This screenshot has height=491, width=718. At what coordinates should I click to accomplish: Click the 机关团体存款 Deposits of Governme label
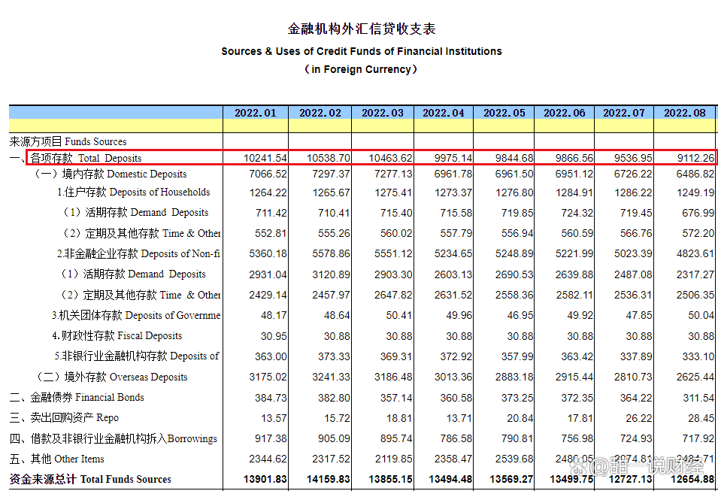pyautogui.click(x=136, y=315)
